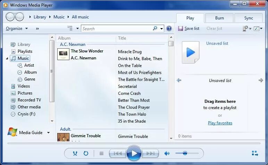This screenshot has width=268, height=165.
Task: Click All music in the breadcrumb
Action: click(x=80, y=17)
